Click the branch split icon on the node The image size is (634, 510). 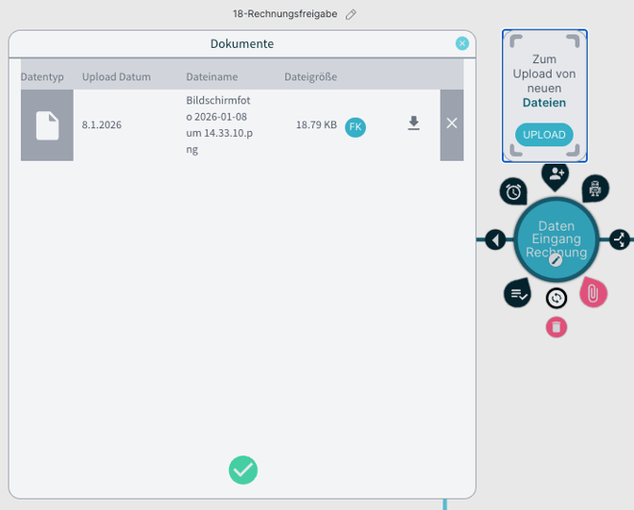pyautogui.click(x=620, y=239)
